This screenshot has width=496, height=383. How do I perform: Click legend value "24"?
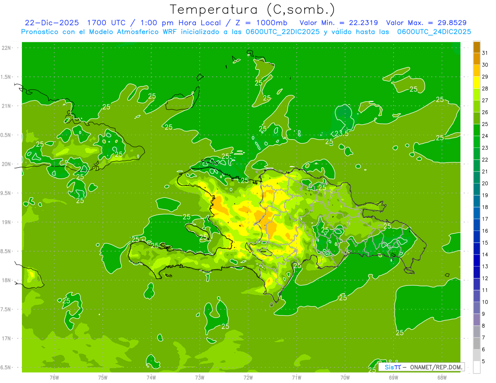click(x=485, y=136)
